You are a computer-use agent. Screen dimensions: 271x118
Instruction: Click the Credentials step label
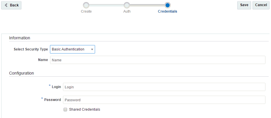[x=168, y=11]
